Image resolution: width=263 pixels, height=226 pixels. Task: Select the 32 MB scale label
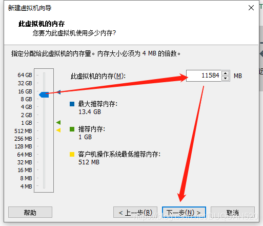(x=25, y=162)
